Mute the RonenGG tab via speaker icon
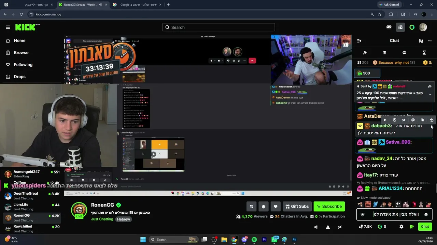The image size is (437, 245). click(x=100, y=5)
